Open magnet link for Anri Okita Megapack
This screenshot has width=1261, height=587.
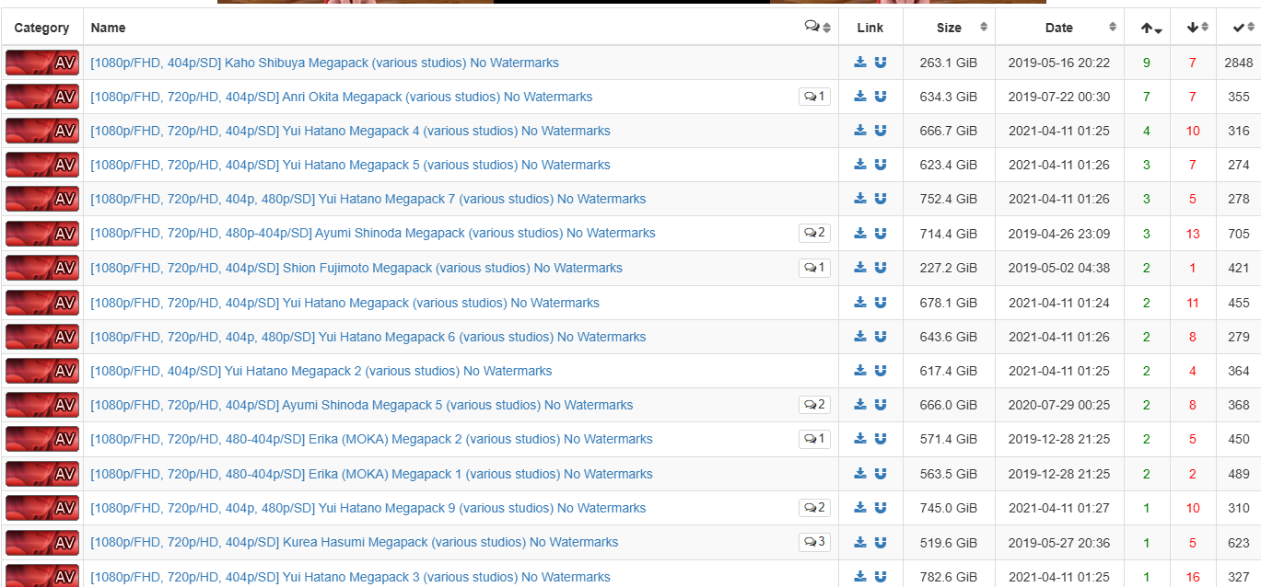coord(881,97)
